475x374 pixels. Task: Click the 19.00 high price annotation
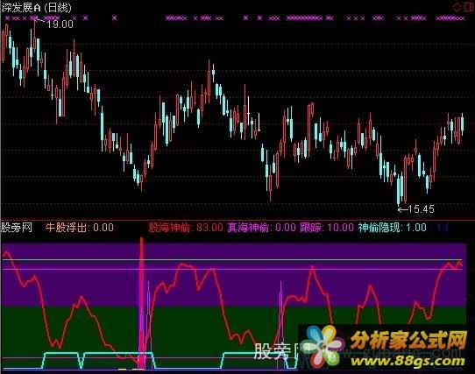[x=60, y=25]
